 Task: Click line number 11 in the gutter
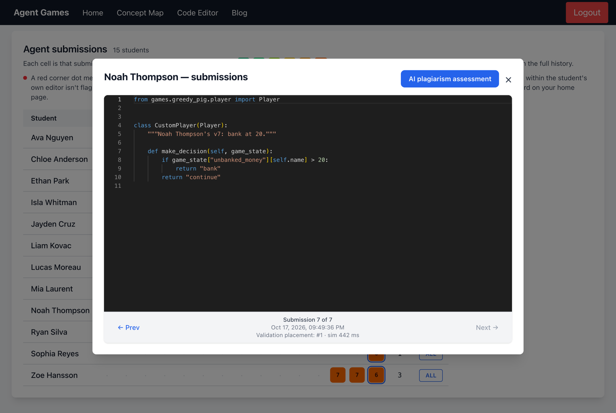click(x=118, y=186)
